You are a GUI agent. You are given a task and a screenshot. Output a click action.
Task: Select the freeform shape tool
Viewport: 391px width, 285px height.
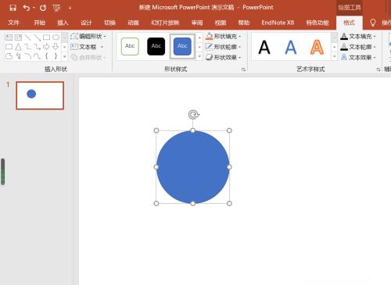(x=9, y=56)
